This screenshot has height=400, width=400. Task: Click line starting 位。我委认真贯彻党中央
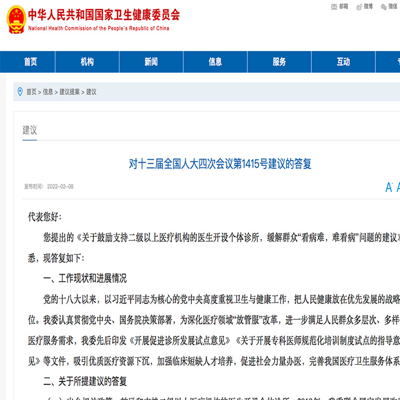(214, 320)
